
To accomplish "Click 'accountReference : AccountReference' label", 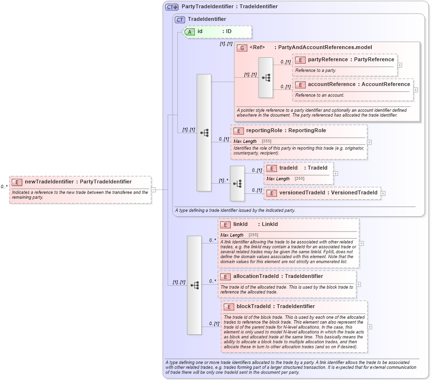I will (359, 84).
